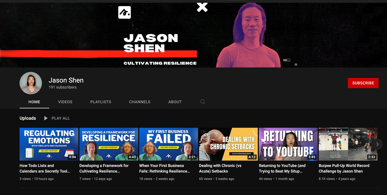Click the next arrow chevron on video row
Viewport: 387px width, 195px height.
click(377, 144)
